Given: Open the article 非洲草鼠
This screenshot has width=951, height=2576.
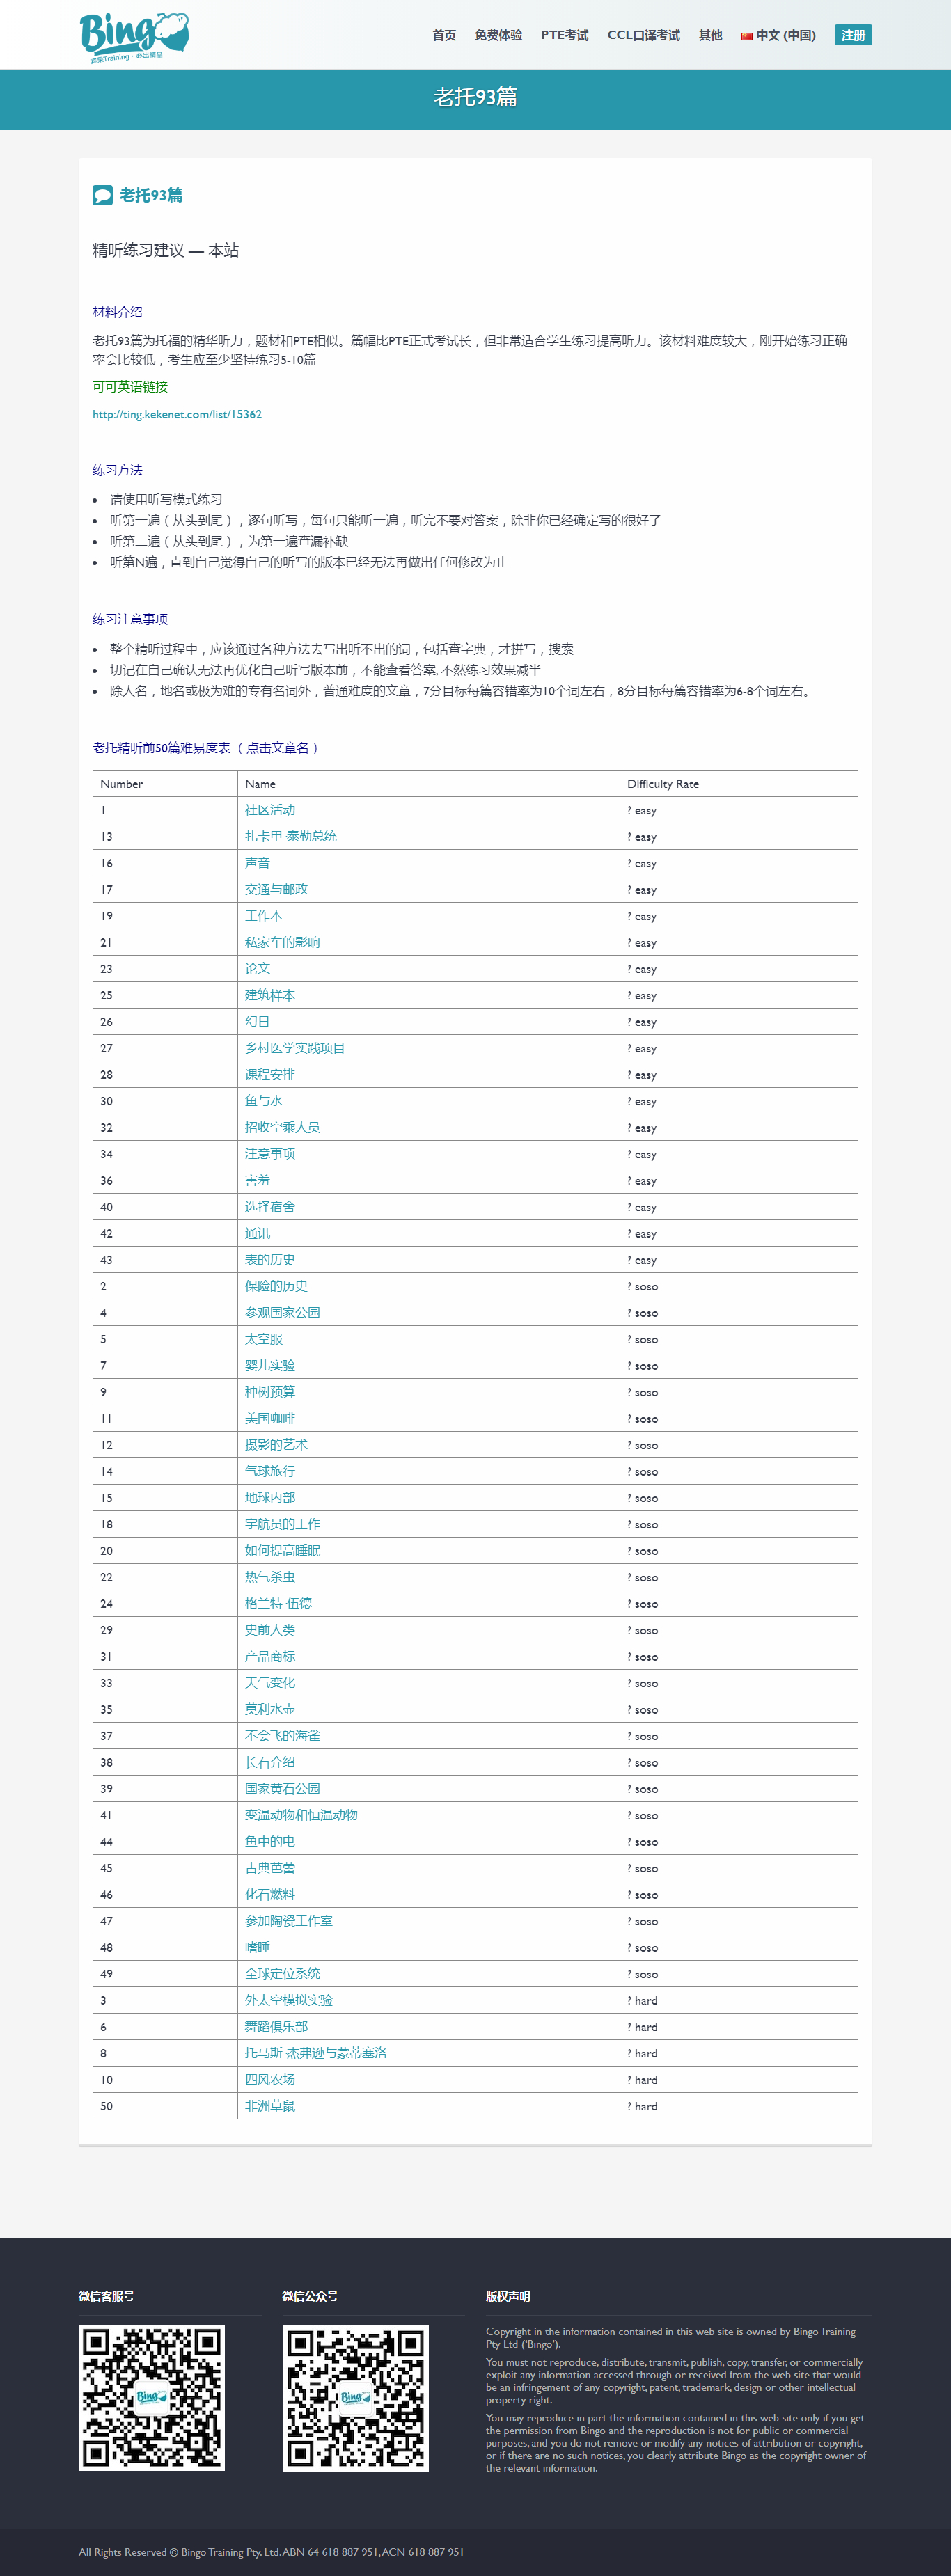Looking at the screenshot, I should click(270, 2106).
